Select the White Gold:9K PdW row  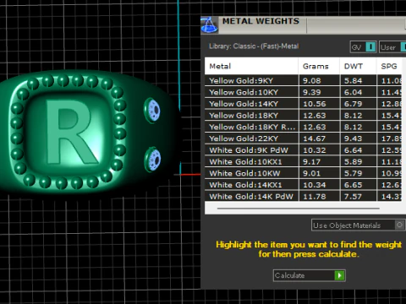coord(304,149)
